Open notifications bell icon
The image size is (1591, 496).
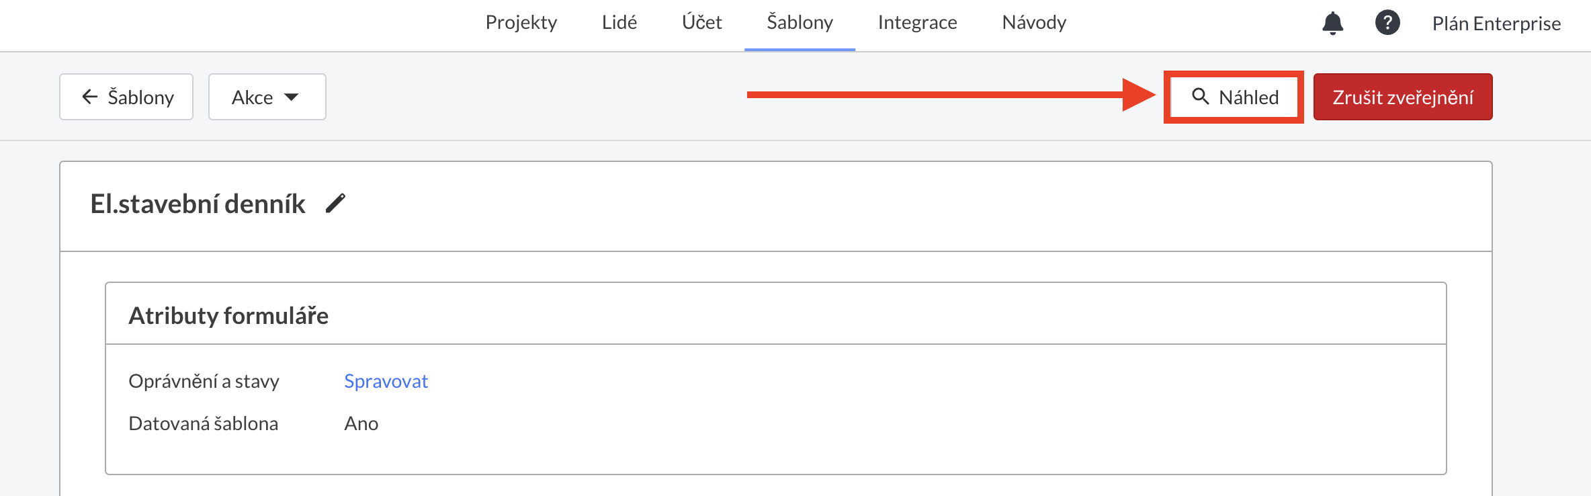click(x=1332, y=24)
